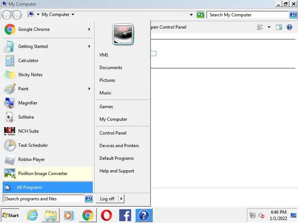Click the Start button
This screenshot has height=223, width=298.
[x=10, y=215]
